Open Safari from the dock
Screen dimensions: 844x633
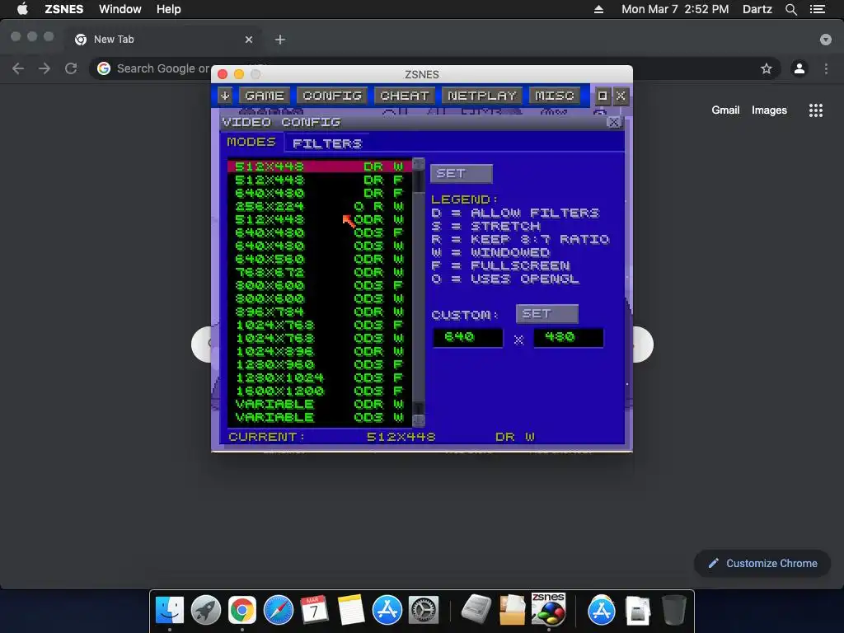click(279, 611)
